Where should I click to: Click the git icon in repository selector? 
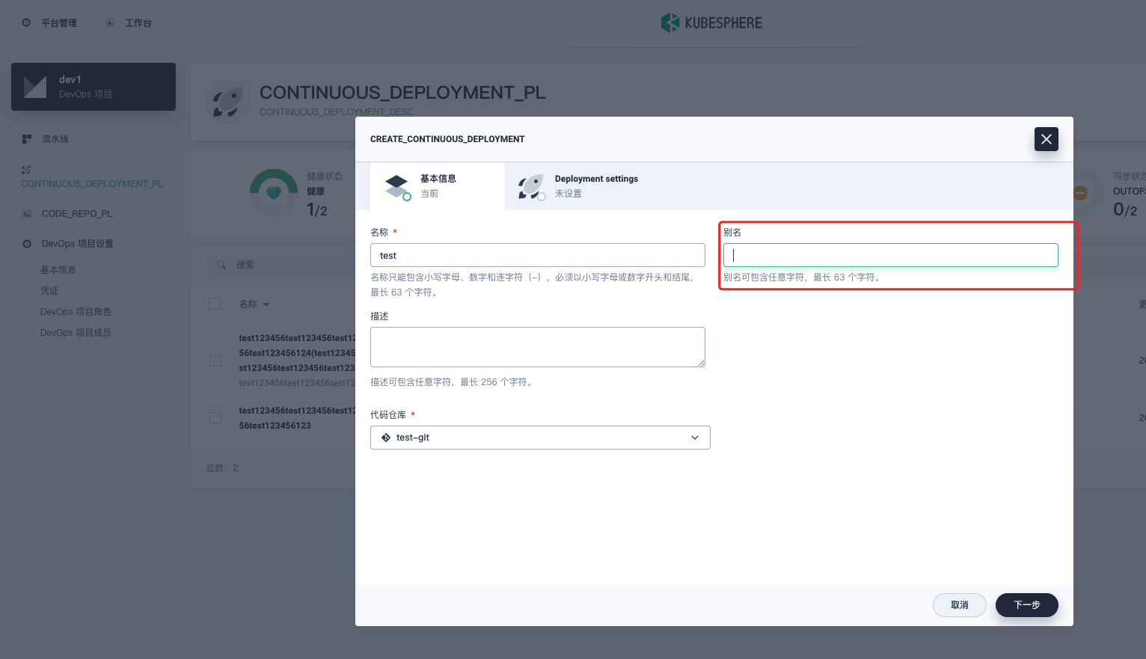point(386,438)
